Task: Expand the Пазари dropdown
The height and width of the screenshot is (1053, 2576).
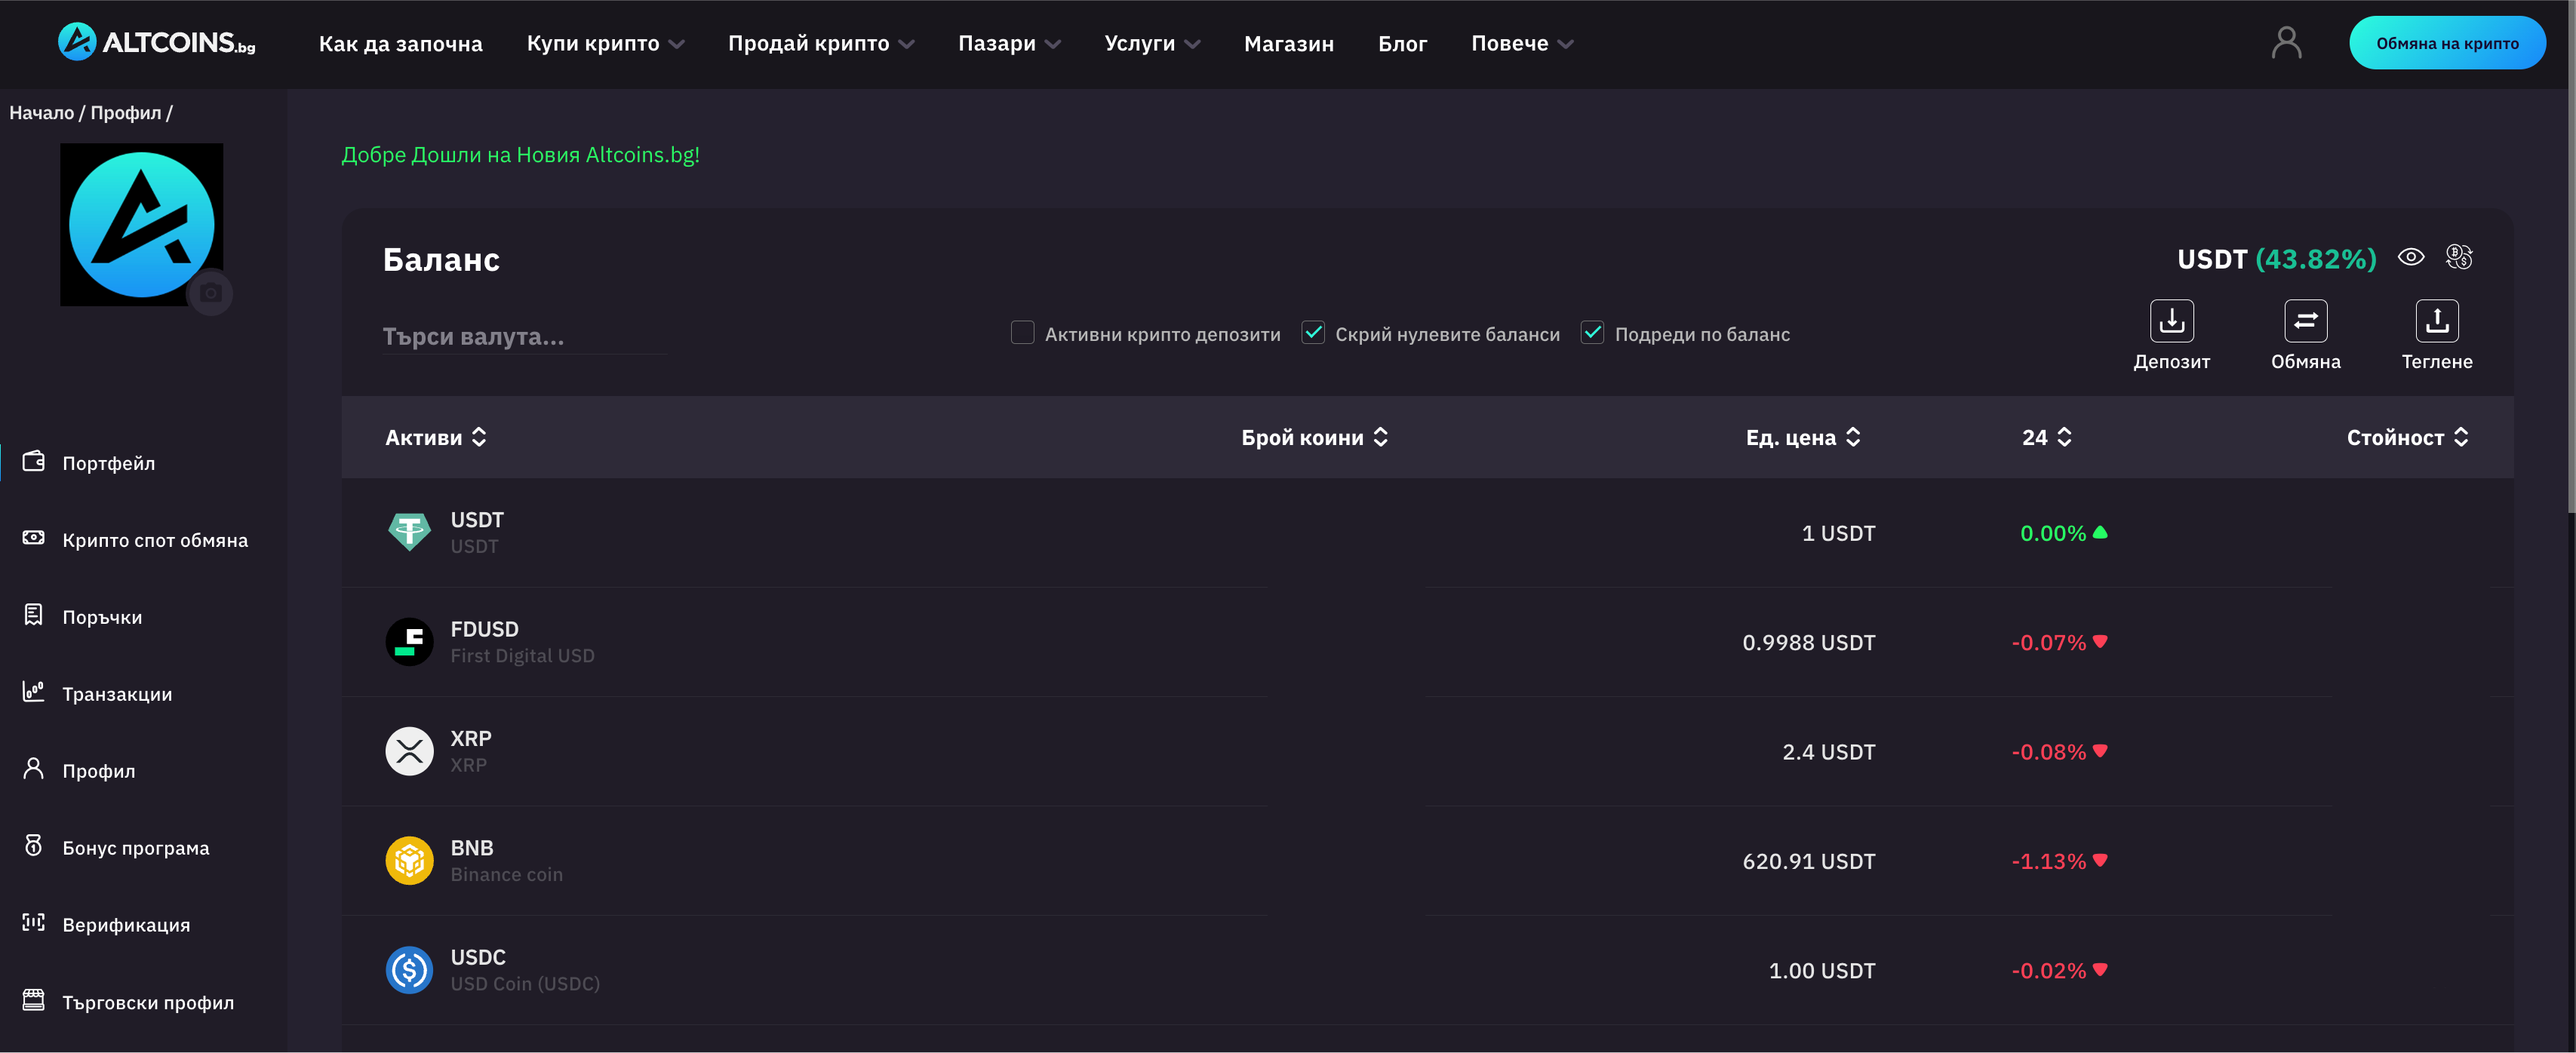Action: point(1010,43)
